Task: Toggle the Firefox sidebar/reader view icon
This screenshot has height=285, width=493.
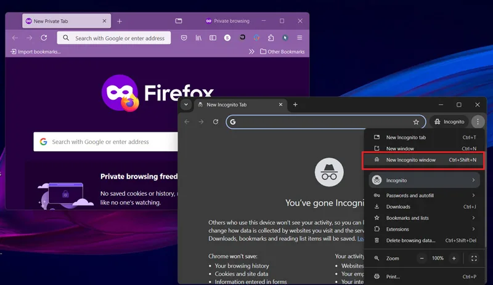Action: (x=213, y=38)
